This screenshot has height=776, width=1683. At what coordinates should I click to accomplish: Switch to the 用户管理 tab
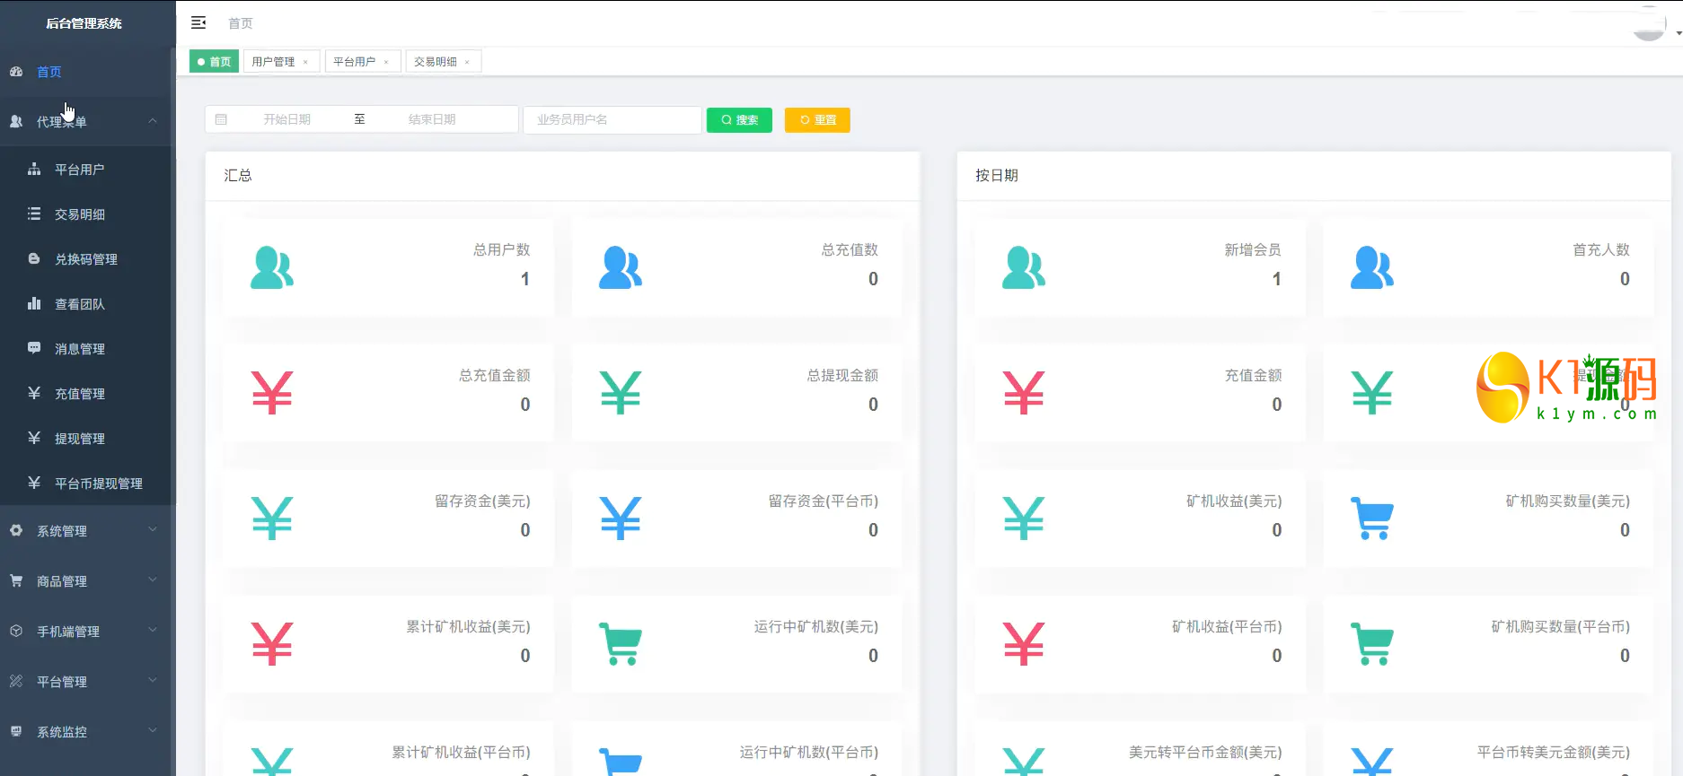[x=273, y=62]
